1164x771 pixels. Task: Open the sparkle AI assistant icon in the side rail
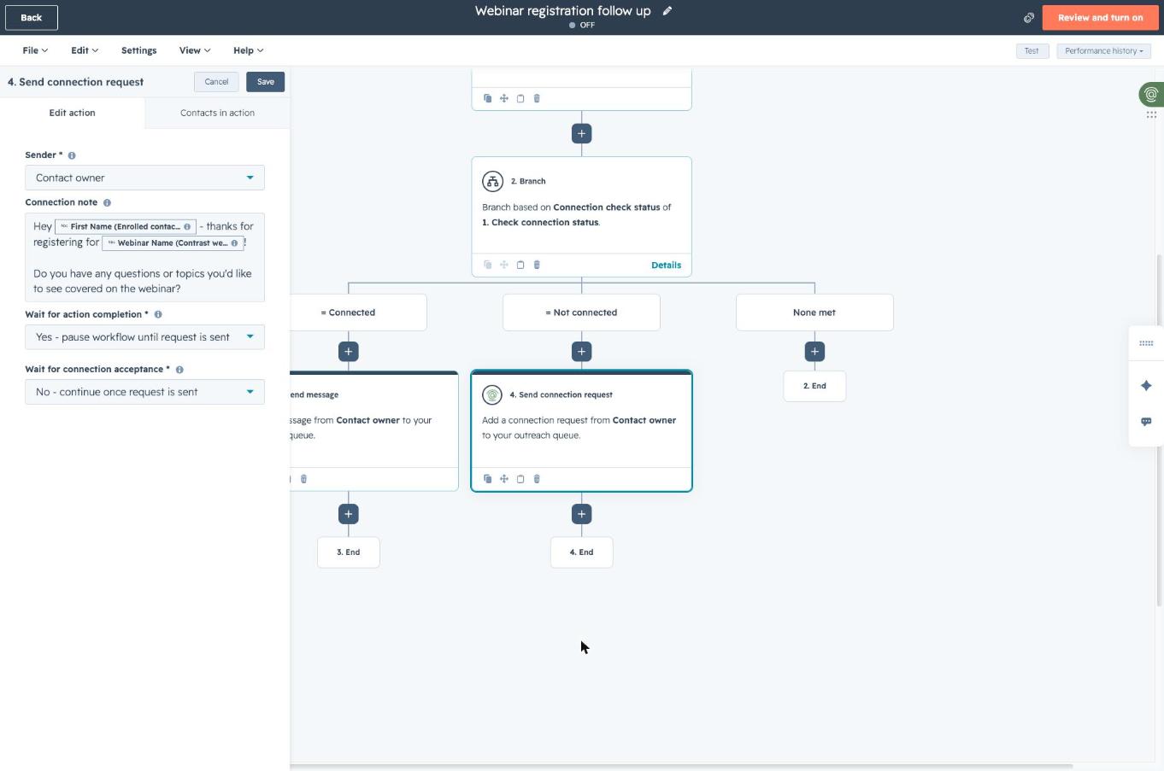(1146, 386)
